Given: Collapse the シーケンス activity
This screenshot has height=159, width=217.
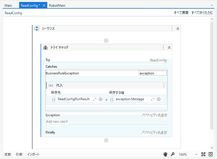Looking at the screenshot, I should tap(178, 29).
